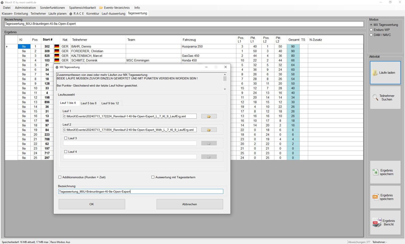
Task: Open folder browser for Lauf 1 file
Action: point(209,116)
